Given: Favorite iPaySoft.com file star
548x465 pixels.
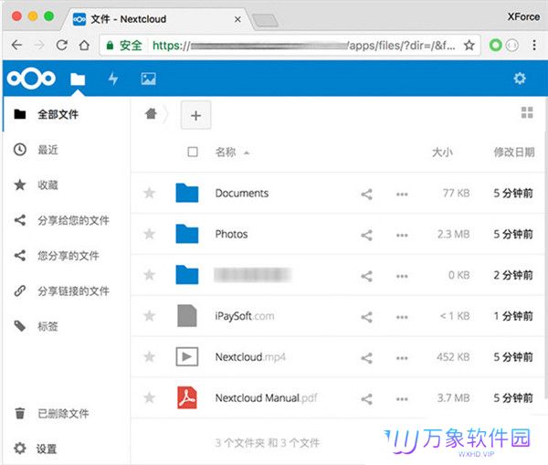Looking at the screenshot, I should [150, 316].
